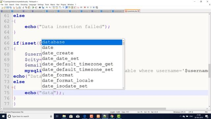
Task: Open Find with the binoculars icon
Action: coord(40,7)
